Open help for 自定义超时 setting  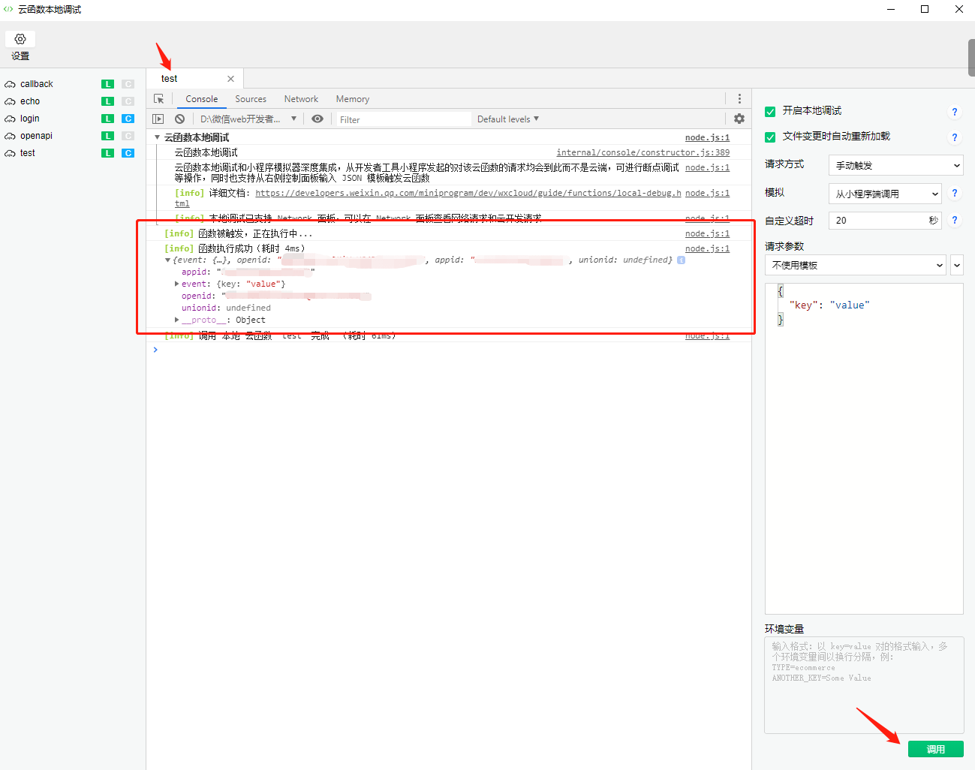tap(955, 220)
